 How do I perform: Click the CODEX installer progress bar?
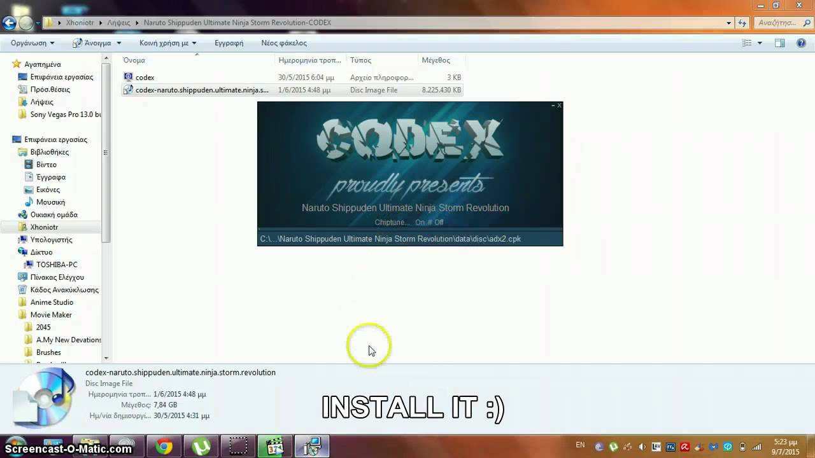[x=410, y=230]
